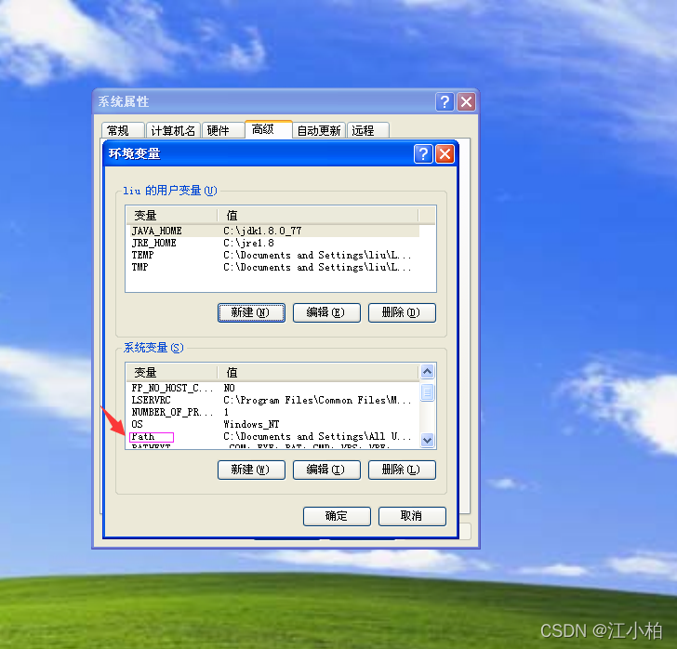Click 删除(L) for system variables
Screen dimensions: 677x649
click(402, 470)
